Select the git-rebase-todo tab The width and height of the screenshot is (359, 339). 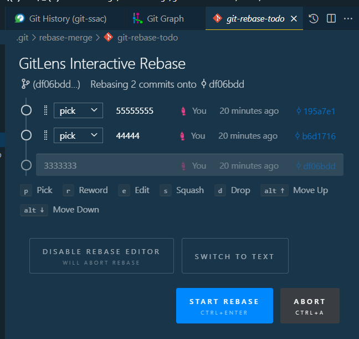[x=255, y=18]
